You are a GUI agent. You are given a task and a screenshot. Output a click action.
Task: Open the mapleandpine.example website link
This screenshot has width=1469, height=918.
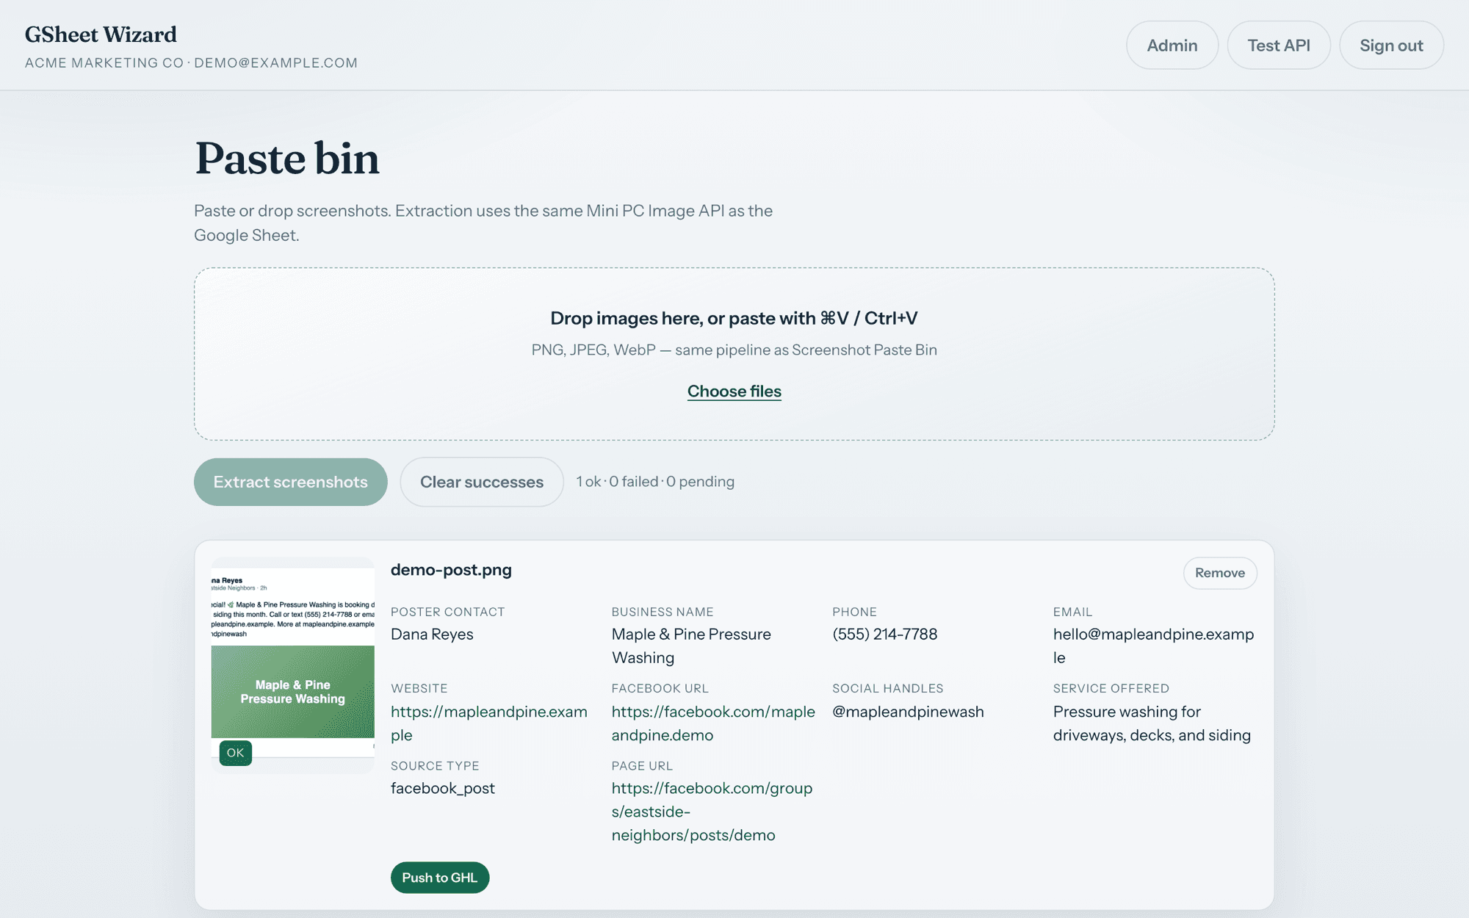(489, 723)
